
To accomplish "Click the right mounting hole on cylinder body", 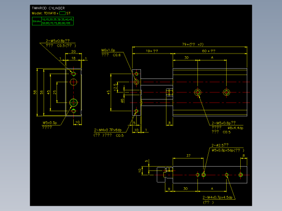I will [x=226, y=93].
